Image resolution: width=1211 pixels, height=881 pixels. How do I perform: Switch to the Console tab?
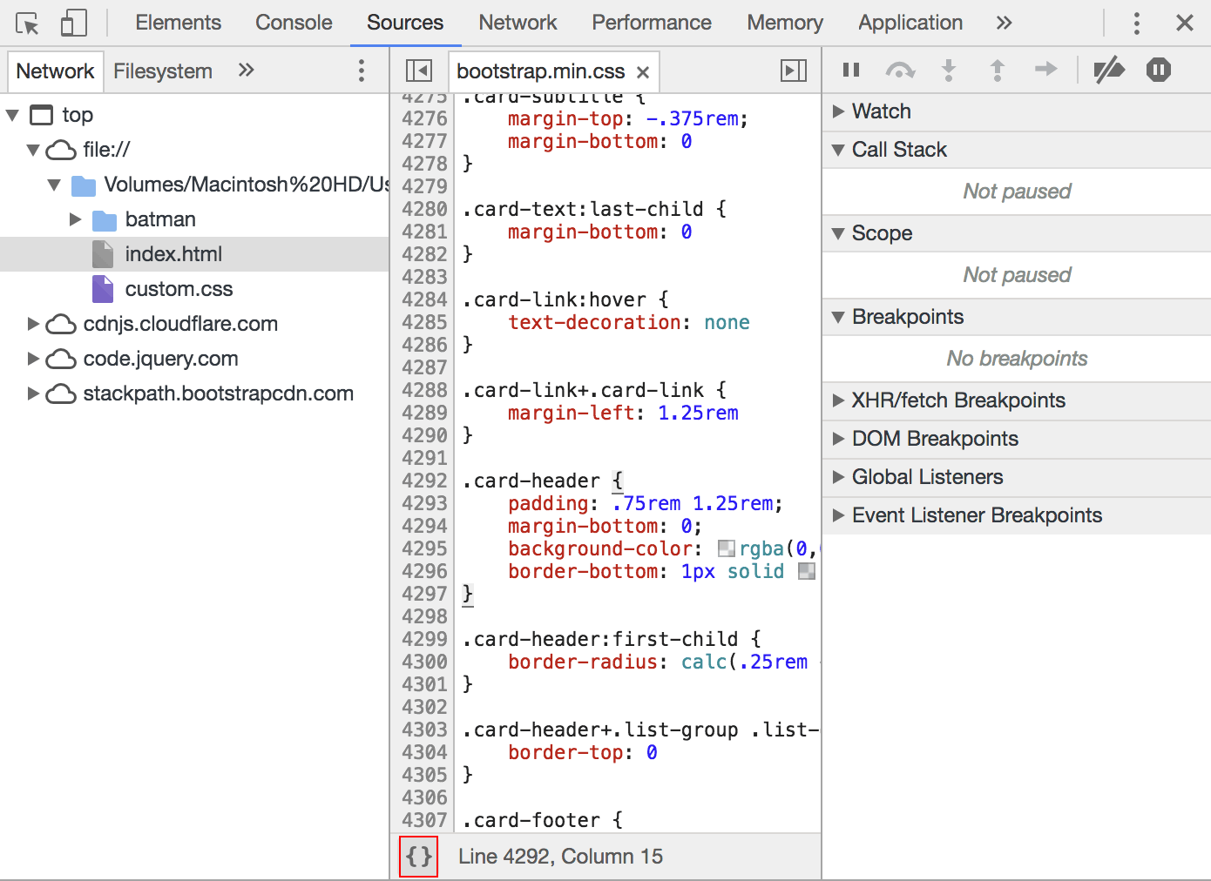(x=294, y=23)
